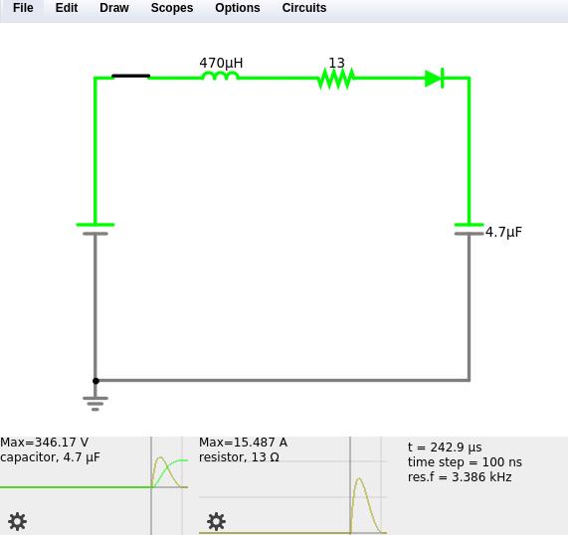Image resolution: width=568 pixels, height=535 pixels.
Task: Select the 4.7µF capacitor symbol
Action: (x=470, y=230)
